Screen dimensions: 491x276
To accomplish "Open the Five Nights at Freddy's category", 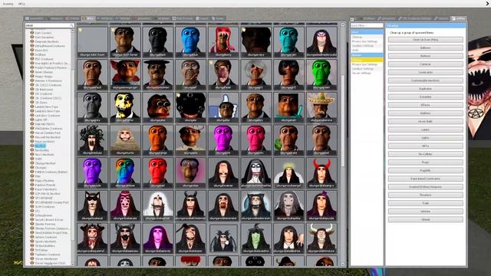I will point(51,63).
